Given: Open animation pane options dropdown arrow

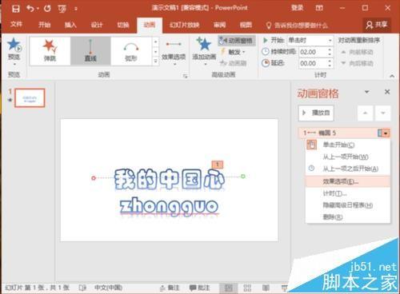Looking at the screenshot, I should [367, 92].
